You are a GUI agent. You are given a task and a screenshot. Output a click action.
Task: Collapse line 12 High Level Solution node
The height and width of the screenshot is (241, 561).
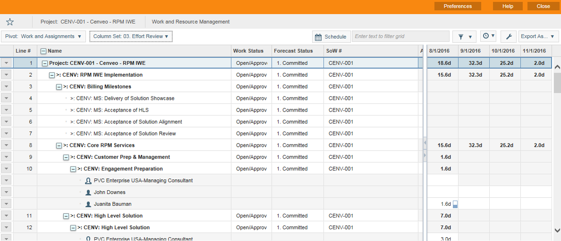click(x=73, y=228)
